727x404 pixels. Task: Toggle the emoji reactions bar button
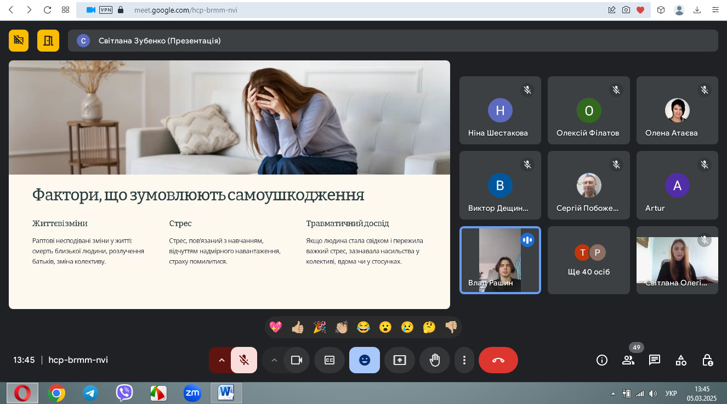tap(365, 360)
